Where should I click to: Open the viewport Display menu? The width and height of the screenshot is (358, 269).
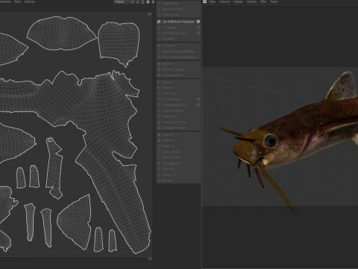238,1
